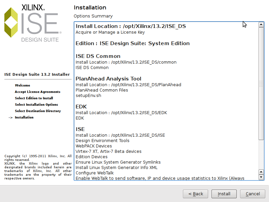
Task: Cancel the installer
Action: (x=253, y=194)
